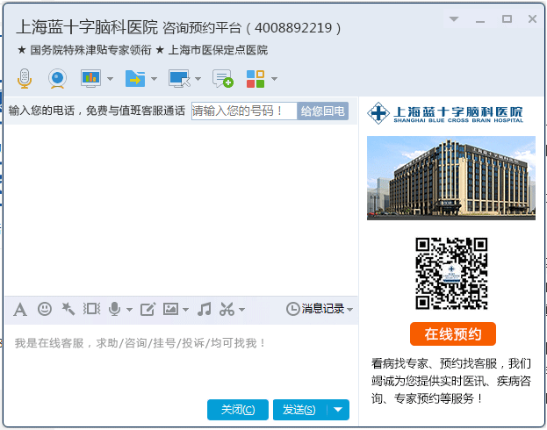The image size is (547, 430).
Task: Expand the send options dropdown arrow
Action: coord(338,410)
